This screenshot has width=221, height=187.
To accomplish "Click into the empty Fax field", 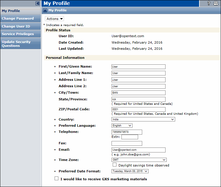I will [x=127, y=143].
